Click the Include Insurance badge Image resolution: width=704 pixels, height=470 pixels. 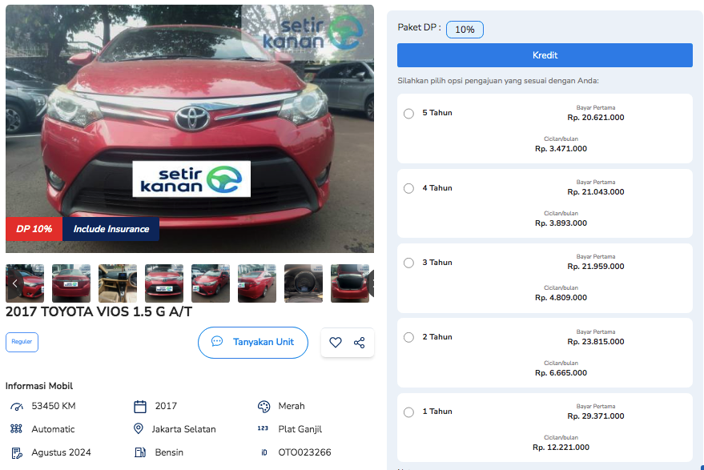click(x=111, y=229)
